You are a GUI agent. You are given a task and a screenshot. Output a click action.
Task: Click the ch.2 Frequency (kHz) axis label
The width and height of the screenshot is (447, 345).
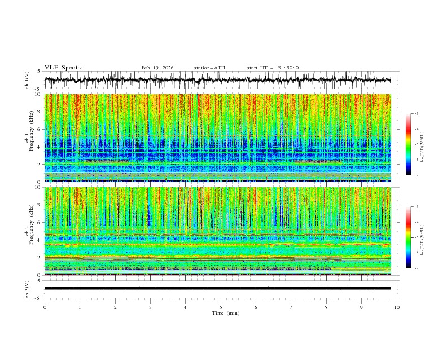29,224
